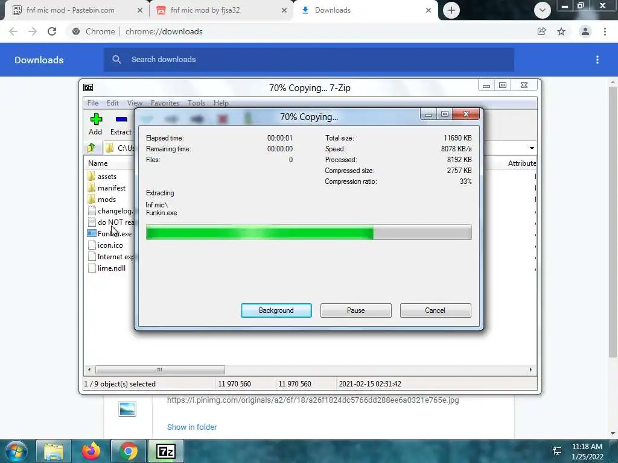Click the Attributes column header
The height and width of the screenshot is (463, 618).
click(521, 163)
